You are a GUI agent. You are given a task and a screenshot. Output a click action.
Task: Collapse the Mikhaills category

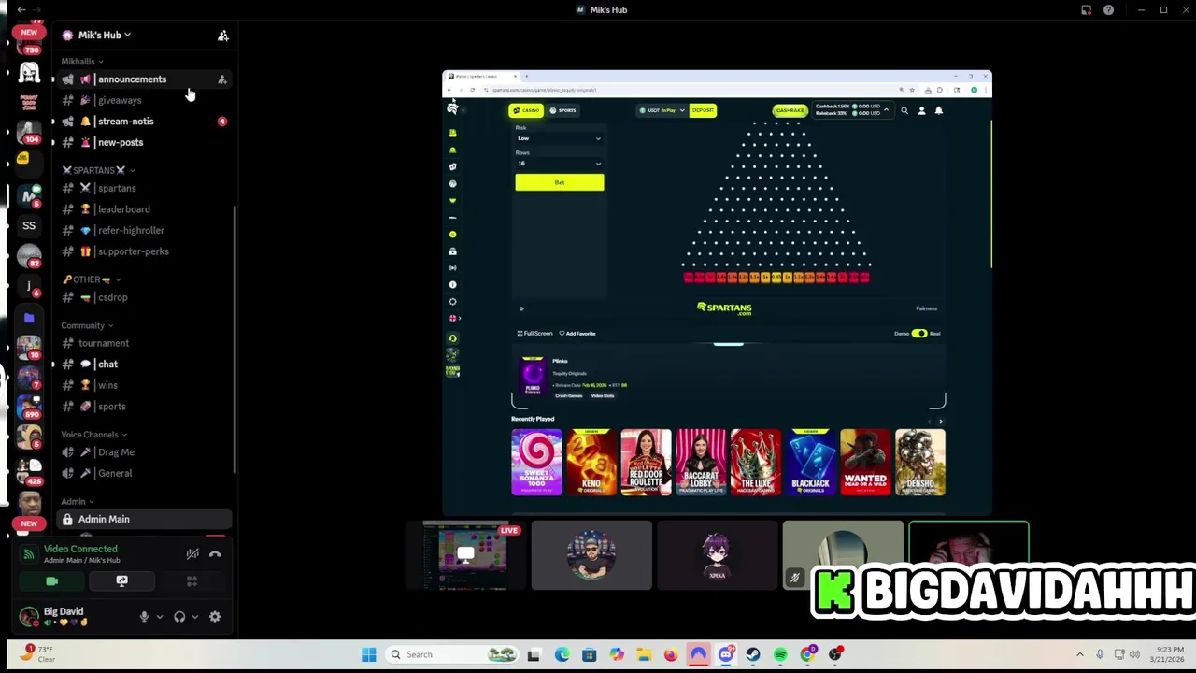click(x=82, y=62)
